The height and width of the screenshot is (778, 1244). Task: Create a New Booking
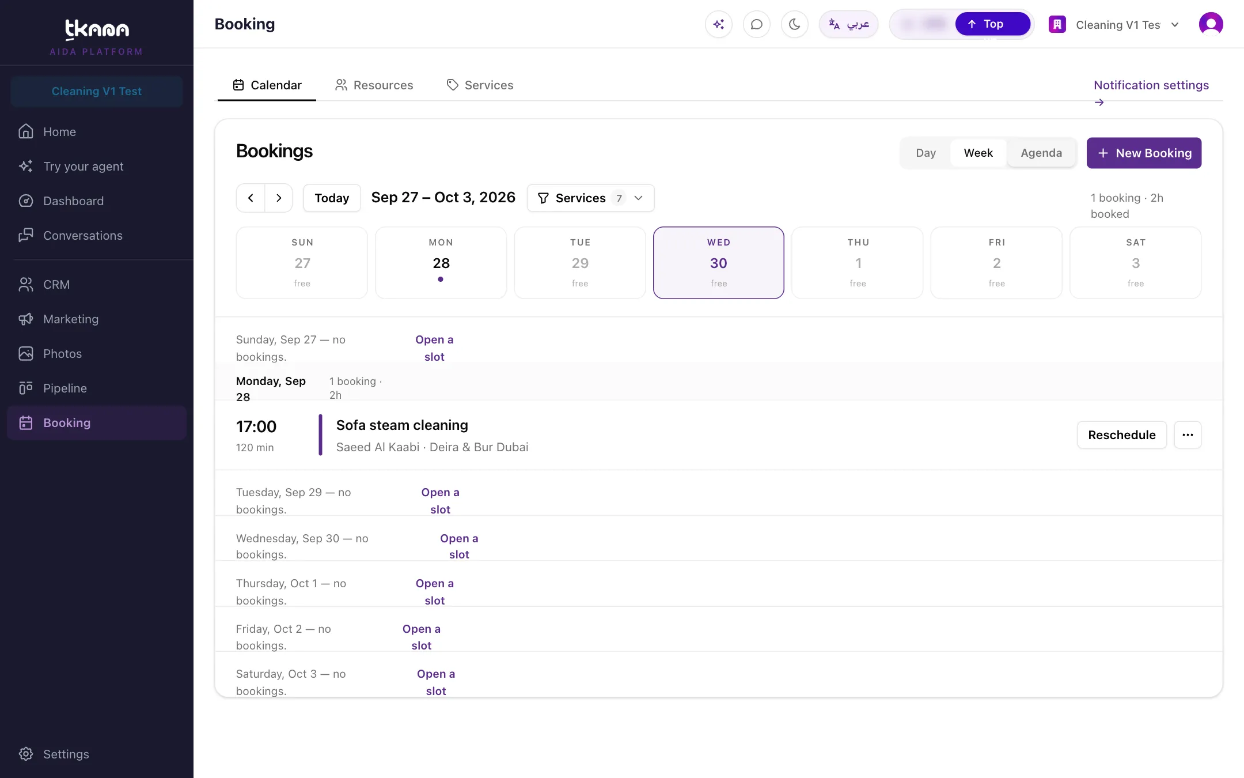(1144, 153)
